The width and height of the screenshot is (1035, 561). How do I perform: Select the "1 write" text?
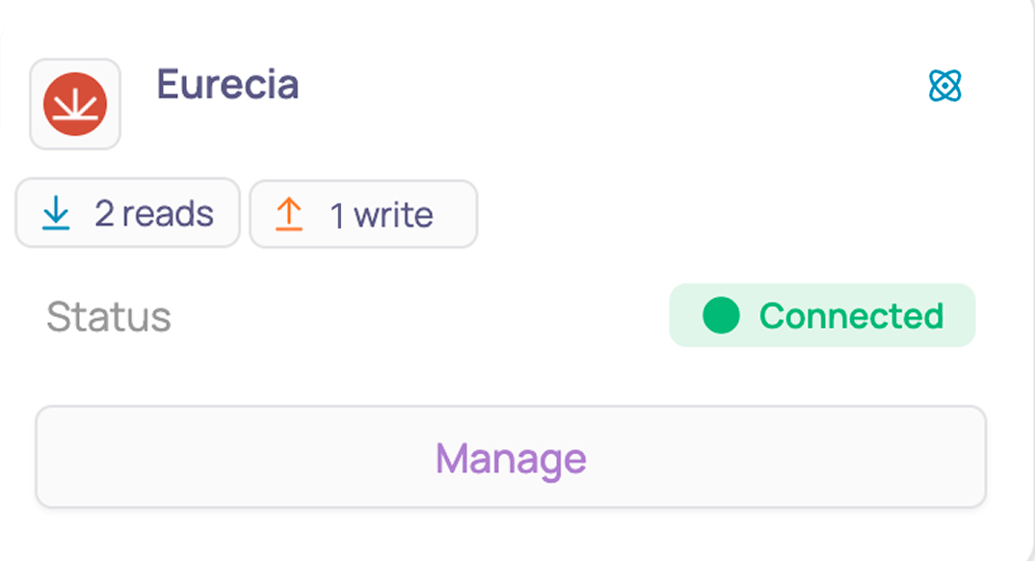coord(382,215)
